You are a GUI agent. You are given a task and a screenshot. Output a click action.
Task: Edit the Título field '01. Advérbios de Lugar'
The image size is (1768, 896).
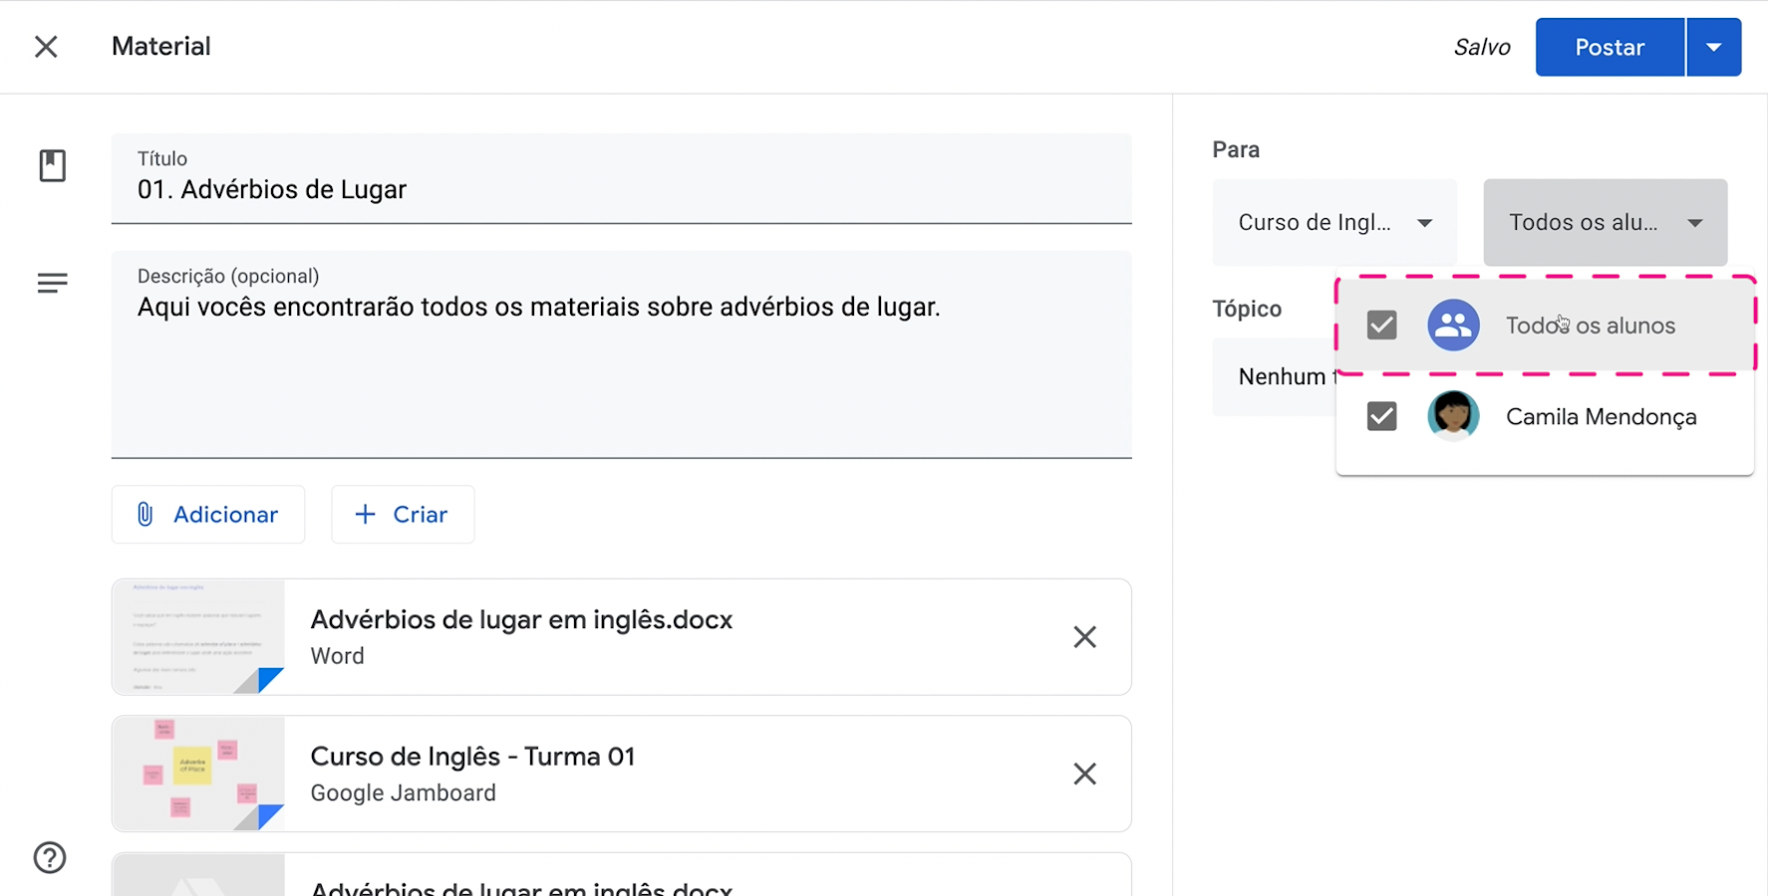621,179
